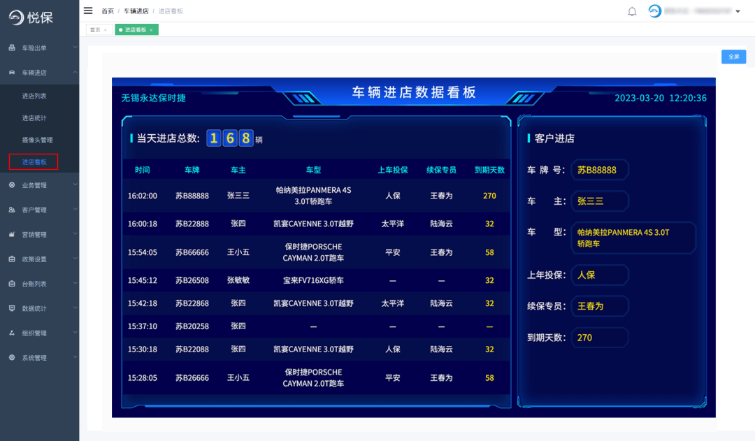Click the 悦保 logo icon
The image size is (755, 441).
(x=15, y=16)
